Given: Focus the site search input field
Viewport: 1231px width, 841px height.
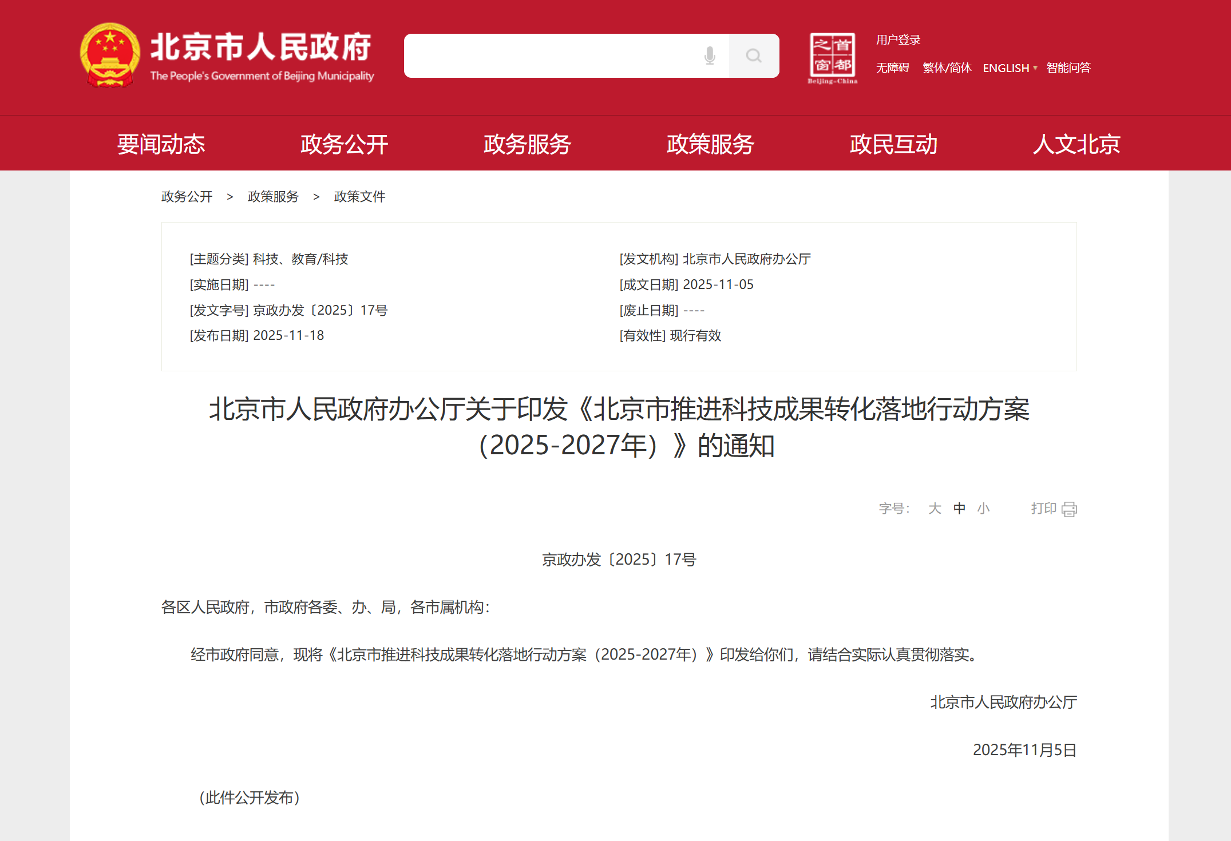Looking at the screenshot, I should tap(549, 55).
